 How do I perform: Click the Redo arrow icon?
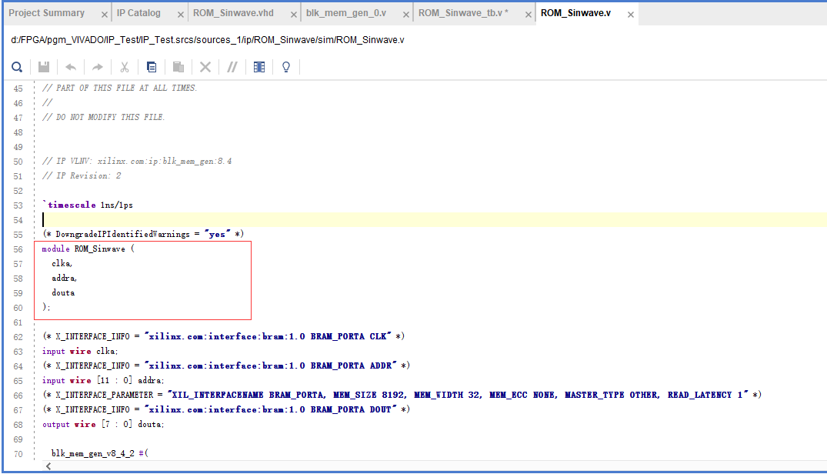click(x=98, y=67)
